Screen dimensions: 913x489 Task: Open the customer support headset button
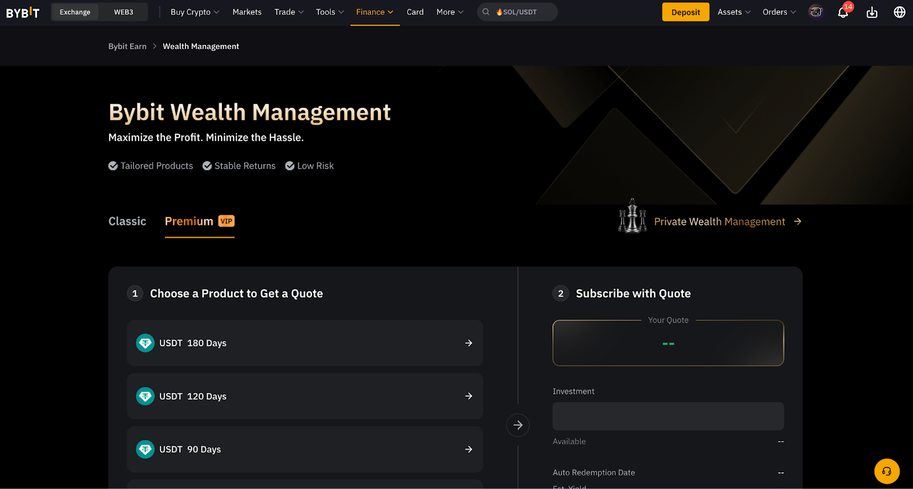887,471
